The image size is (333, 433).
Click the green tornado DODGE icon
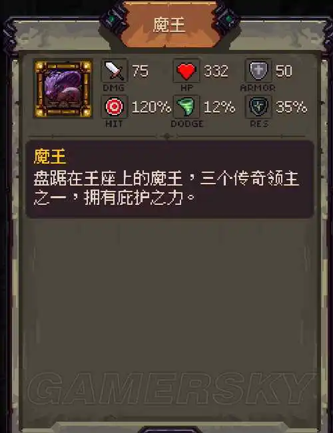coord(186,106)
